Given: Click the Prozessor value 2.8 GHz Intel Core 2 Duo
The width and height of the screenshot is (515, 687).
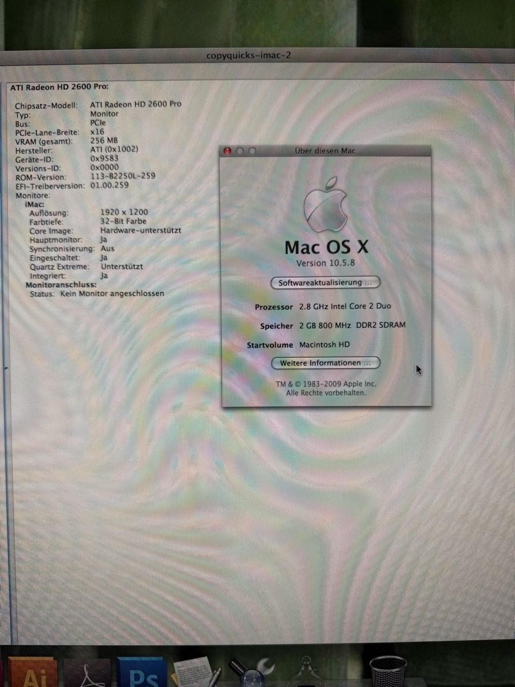Looking at the screenshot, I should coord(345,307).
